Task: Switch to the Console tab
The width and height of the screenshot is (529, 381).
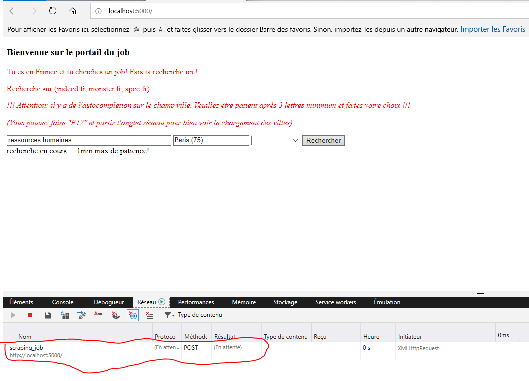Action: click(63, 302)
